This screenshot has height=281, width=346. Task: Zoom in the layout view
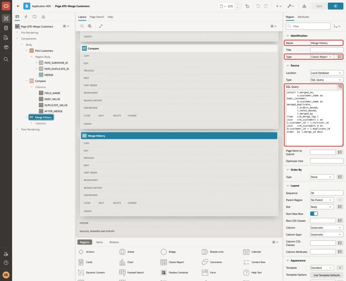coord(90,26)
